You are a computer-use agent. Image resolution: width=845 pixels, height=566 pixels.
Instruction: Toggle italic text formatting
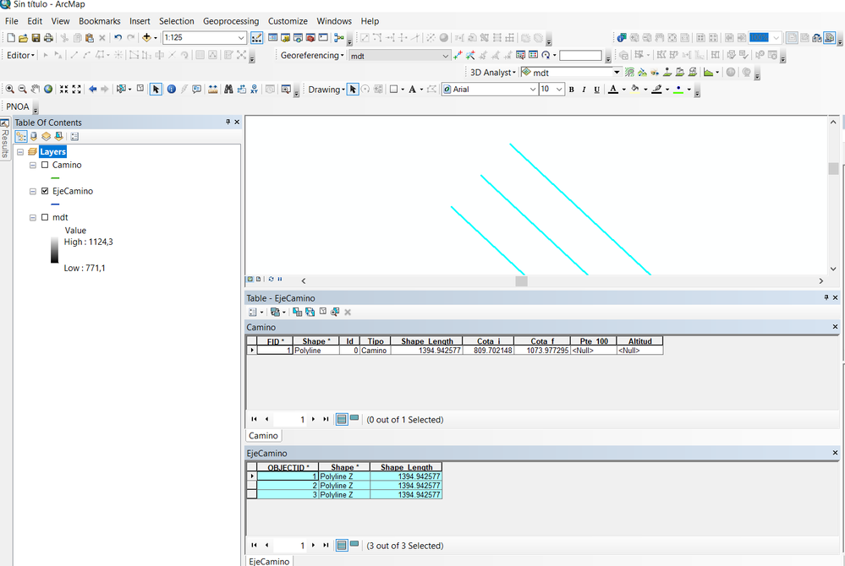(584, 90)
